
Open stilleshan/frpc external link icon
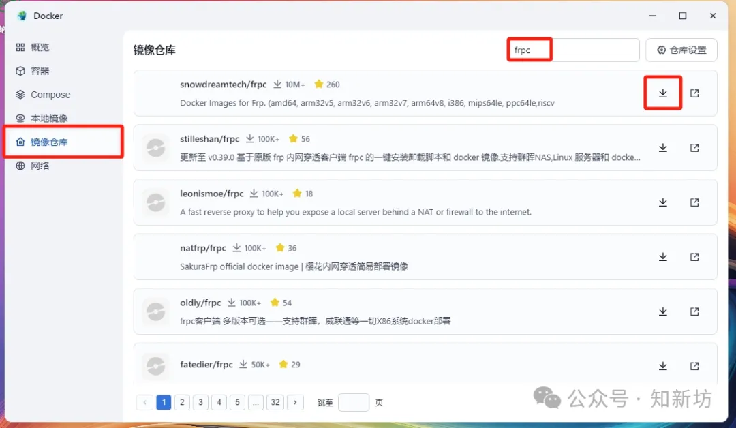[x=694, y=148]
